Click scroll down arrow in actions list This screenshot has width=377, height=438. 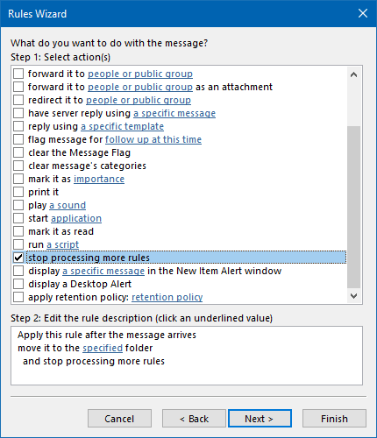coord(353,296)
